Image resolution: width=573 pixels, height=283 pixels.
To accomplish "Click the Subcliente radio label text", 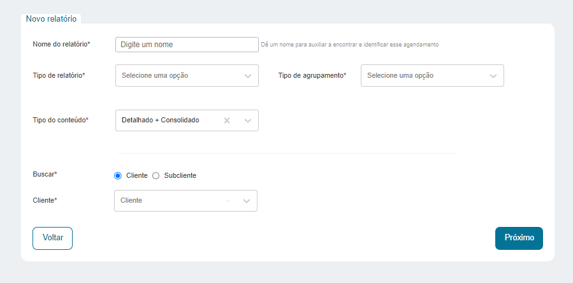I will (x=180, y=175).
